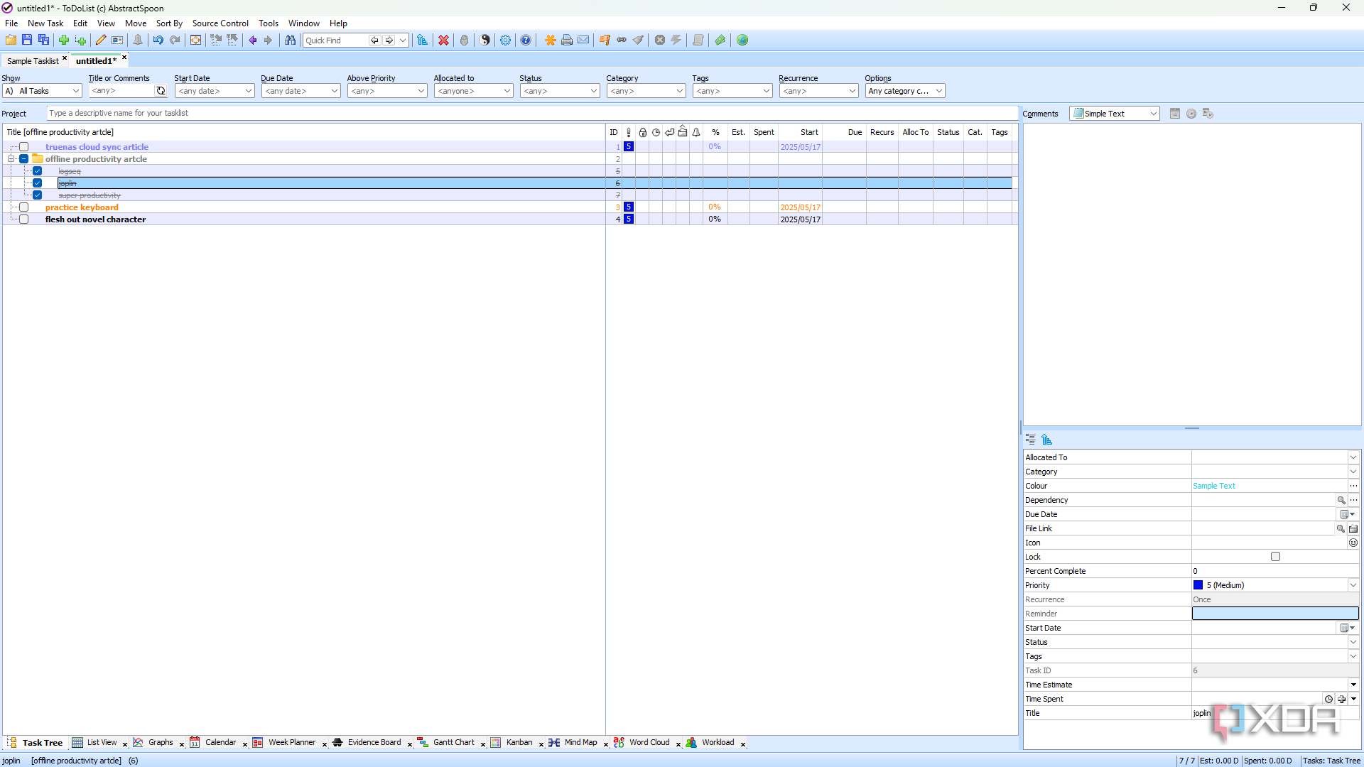Add a new task with the green plus
1364x767 pixels.
(x=64, y=40)
